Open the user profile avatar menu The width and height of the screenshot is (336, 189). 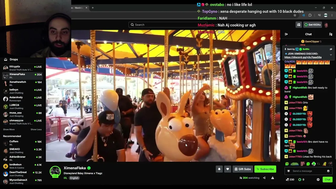(x=326, y=25)
